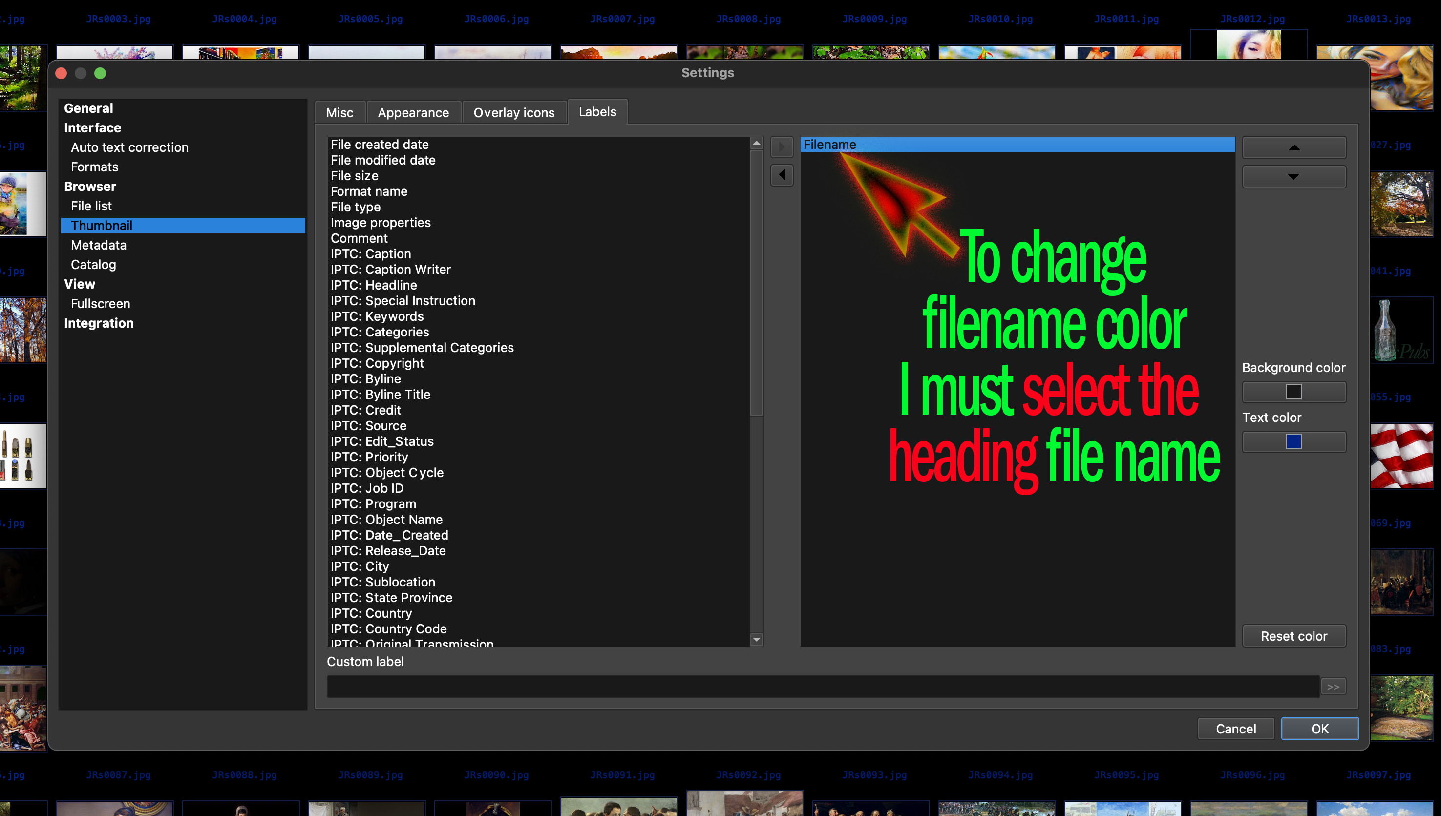The height and width of the screenshot is (816, 1441).
Task: Select Metadata in the settings sidebar
Action: point(99,245)
